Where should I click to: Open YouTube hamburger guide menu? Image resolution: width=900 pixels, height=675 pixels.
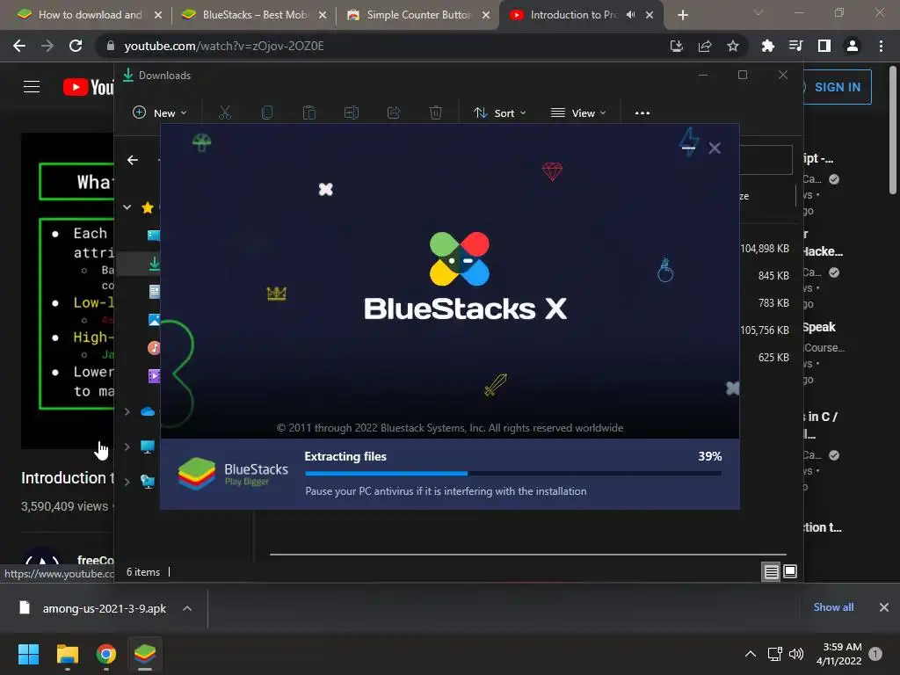[32, 87]
